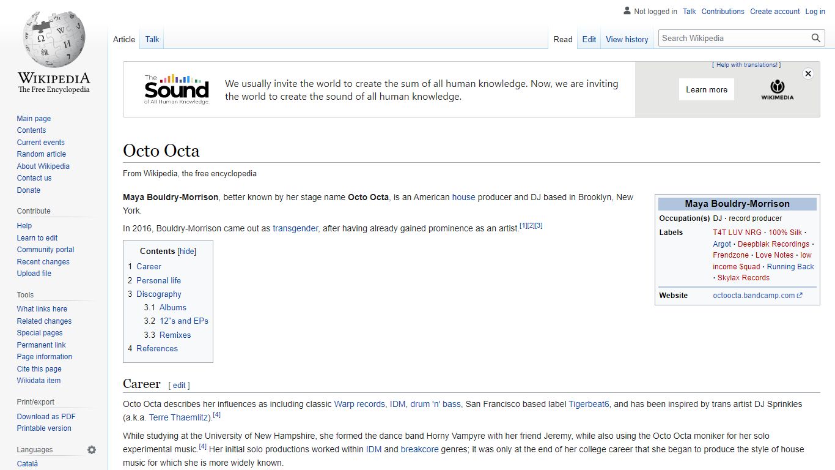Open Help link under Contribute

[x=24, y=226]
